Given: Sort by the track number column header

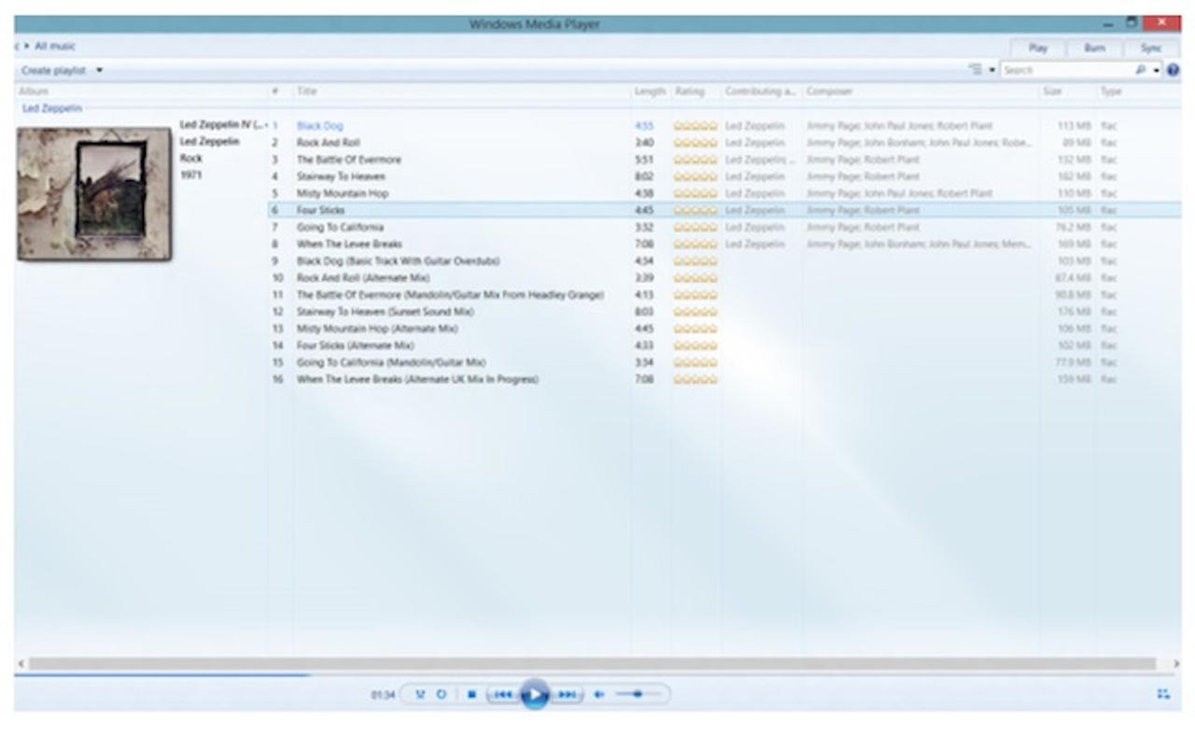Looking at the screenshot, I should click(275, 92).
